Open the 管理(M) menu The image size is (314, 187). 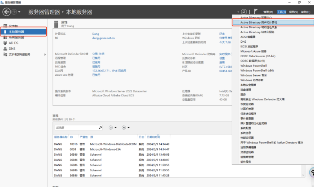(x=268, y=12)
